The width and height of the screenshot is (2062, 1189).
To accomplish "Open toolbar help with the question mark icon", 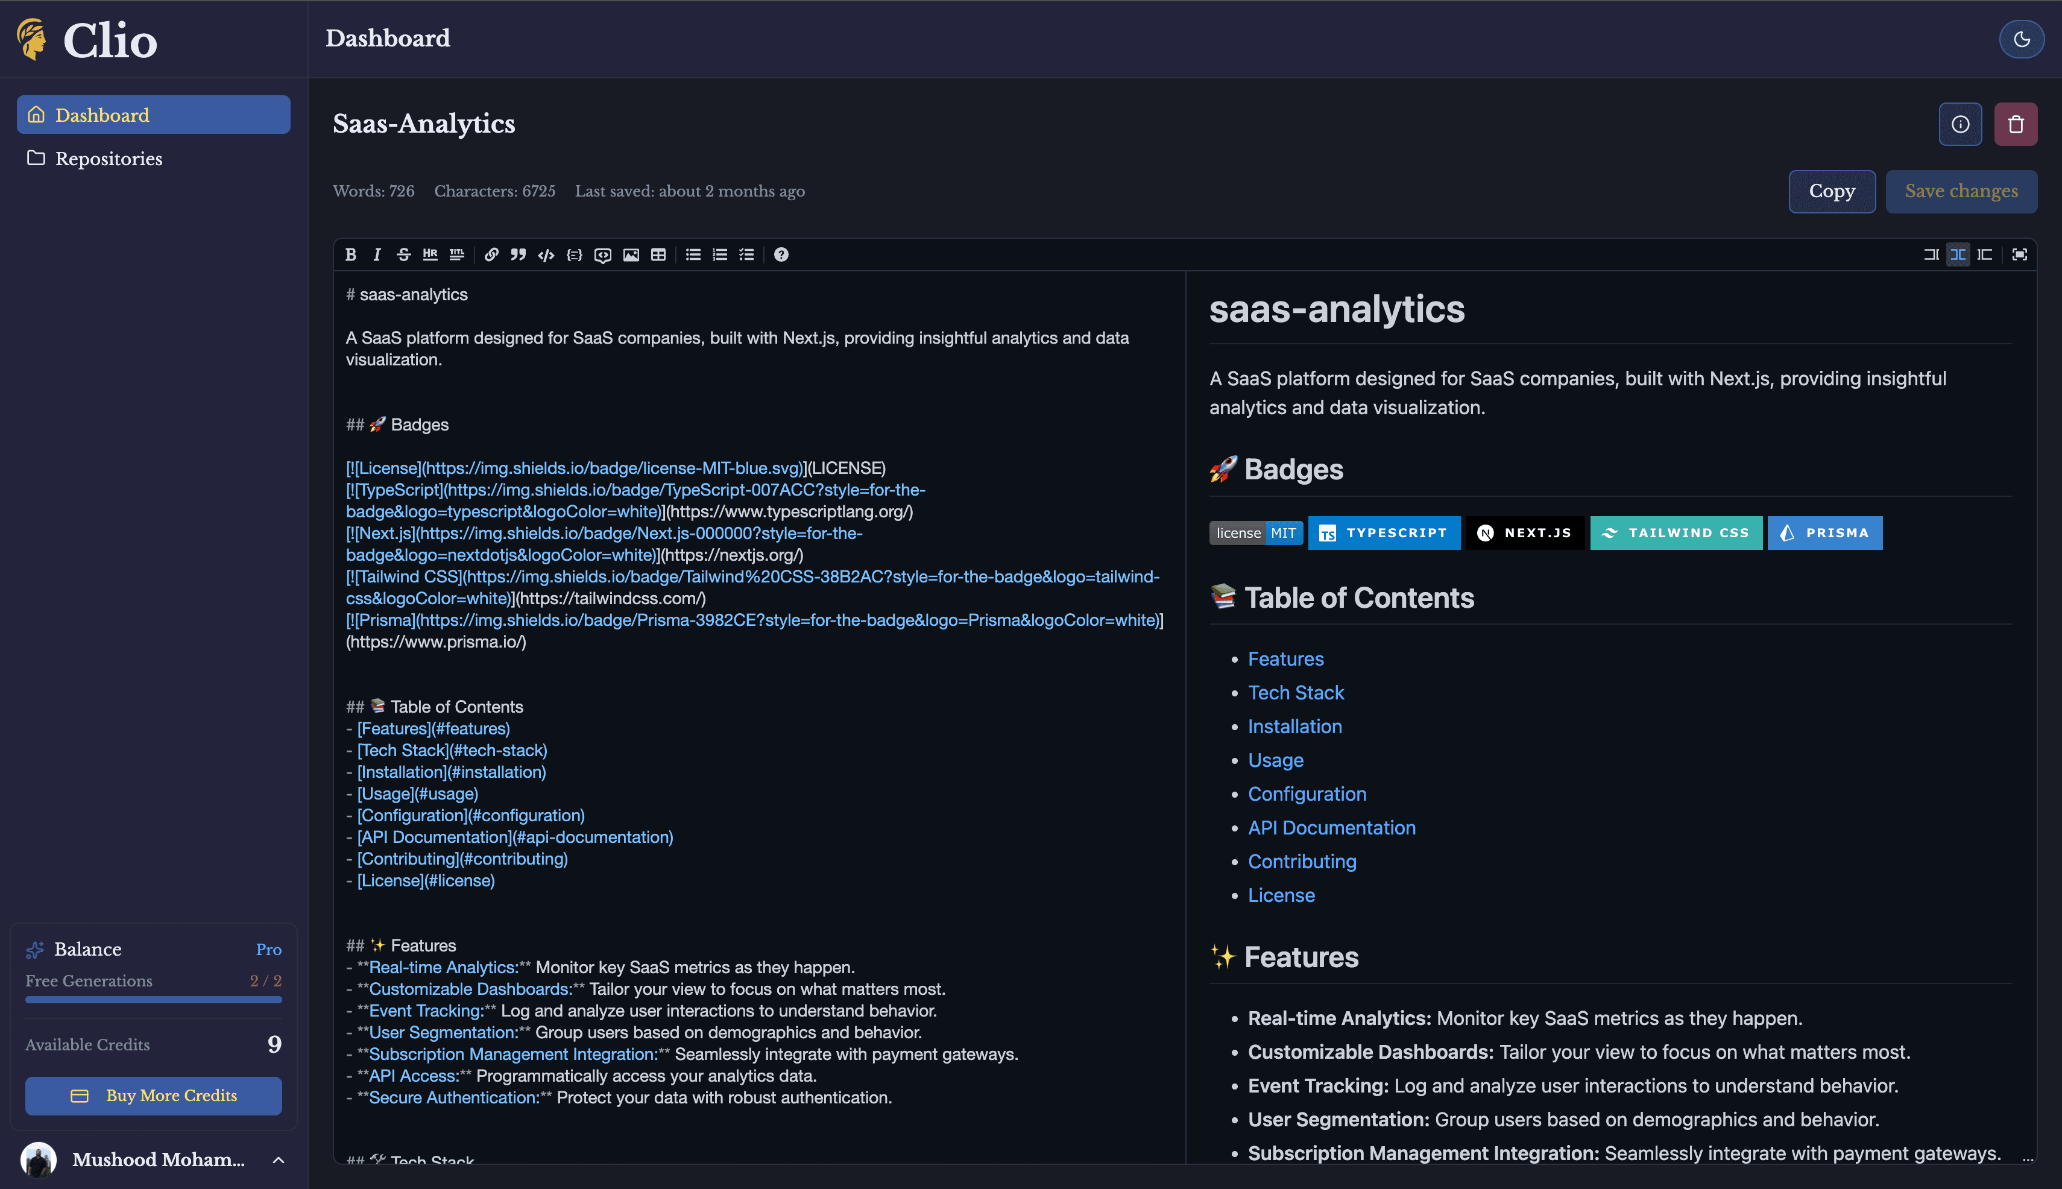I will [x=781, y=254].
